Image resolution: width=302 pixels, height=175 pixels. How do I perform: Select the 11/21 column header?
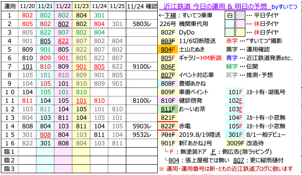pyautogui.click(x=45, y=6)
